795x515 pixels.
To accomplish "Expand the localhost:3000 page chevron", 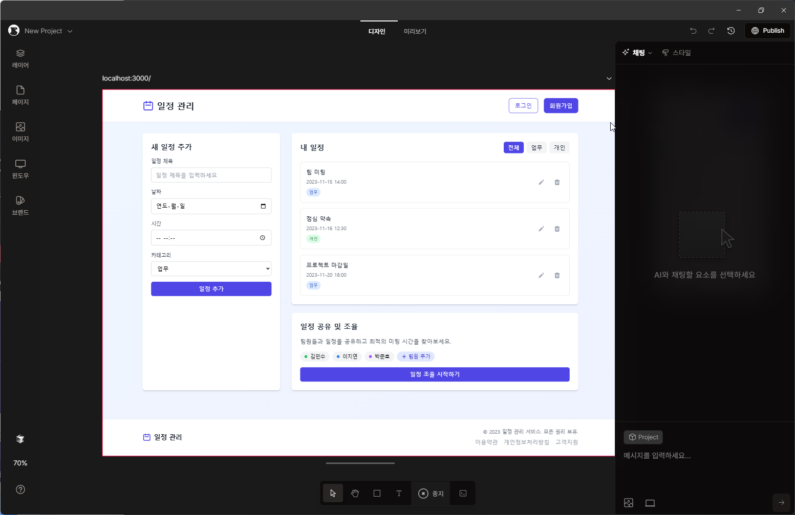I will [609, 78].
